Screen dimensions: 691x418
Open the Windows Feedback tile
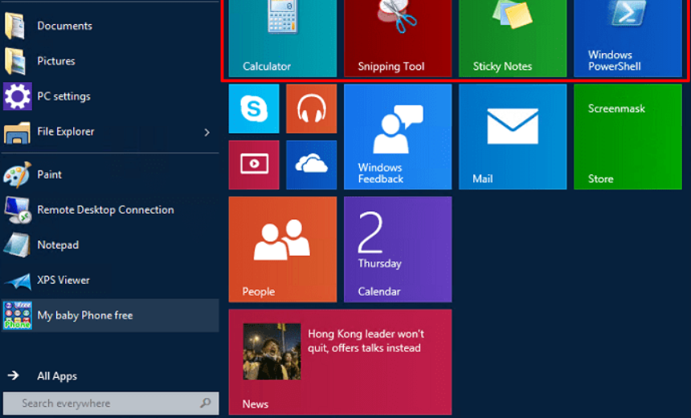point(398,137)
